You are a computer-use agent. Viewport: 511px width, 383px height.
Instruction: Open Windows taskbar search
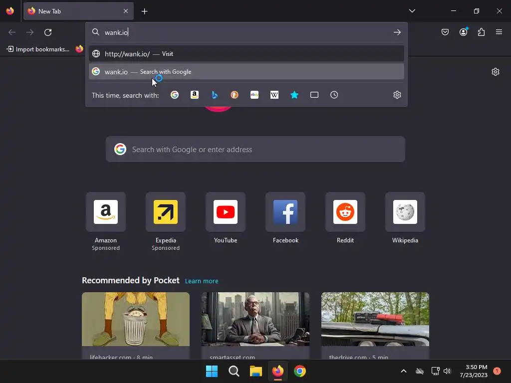coord(234,371)
